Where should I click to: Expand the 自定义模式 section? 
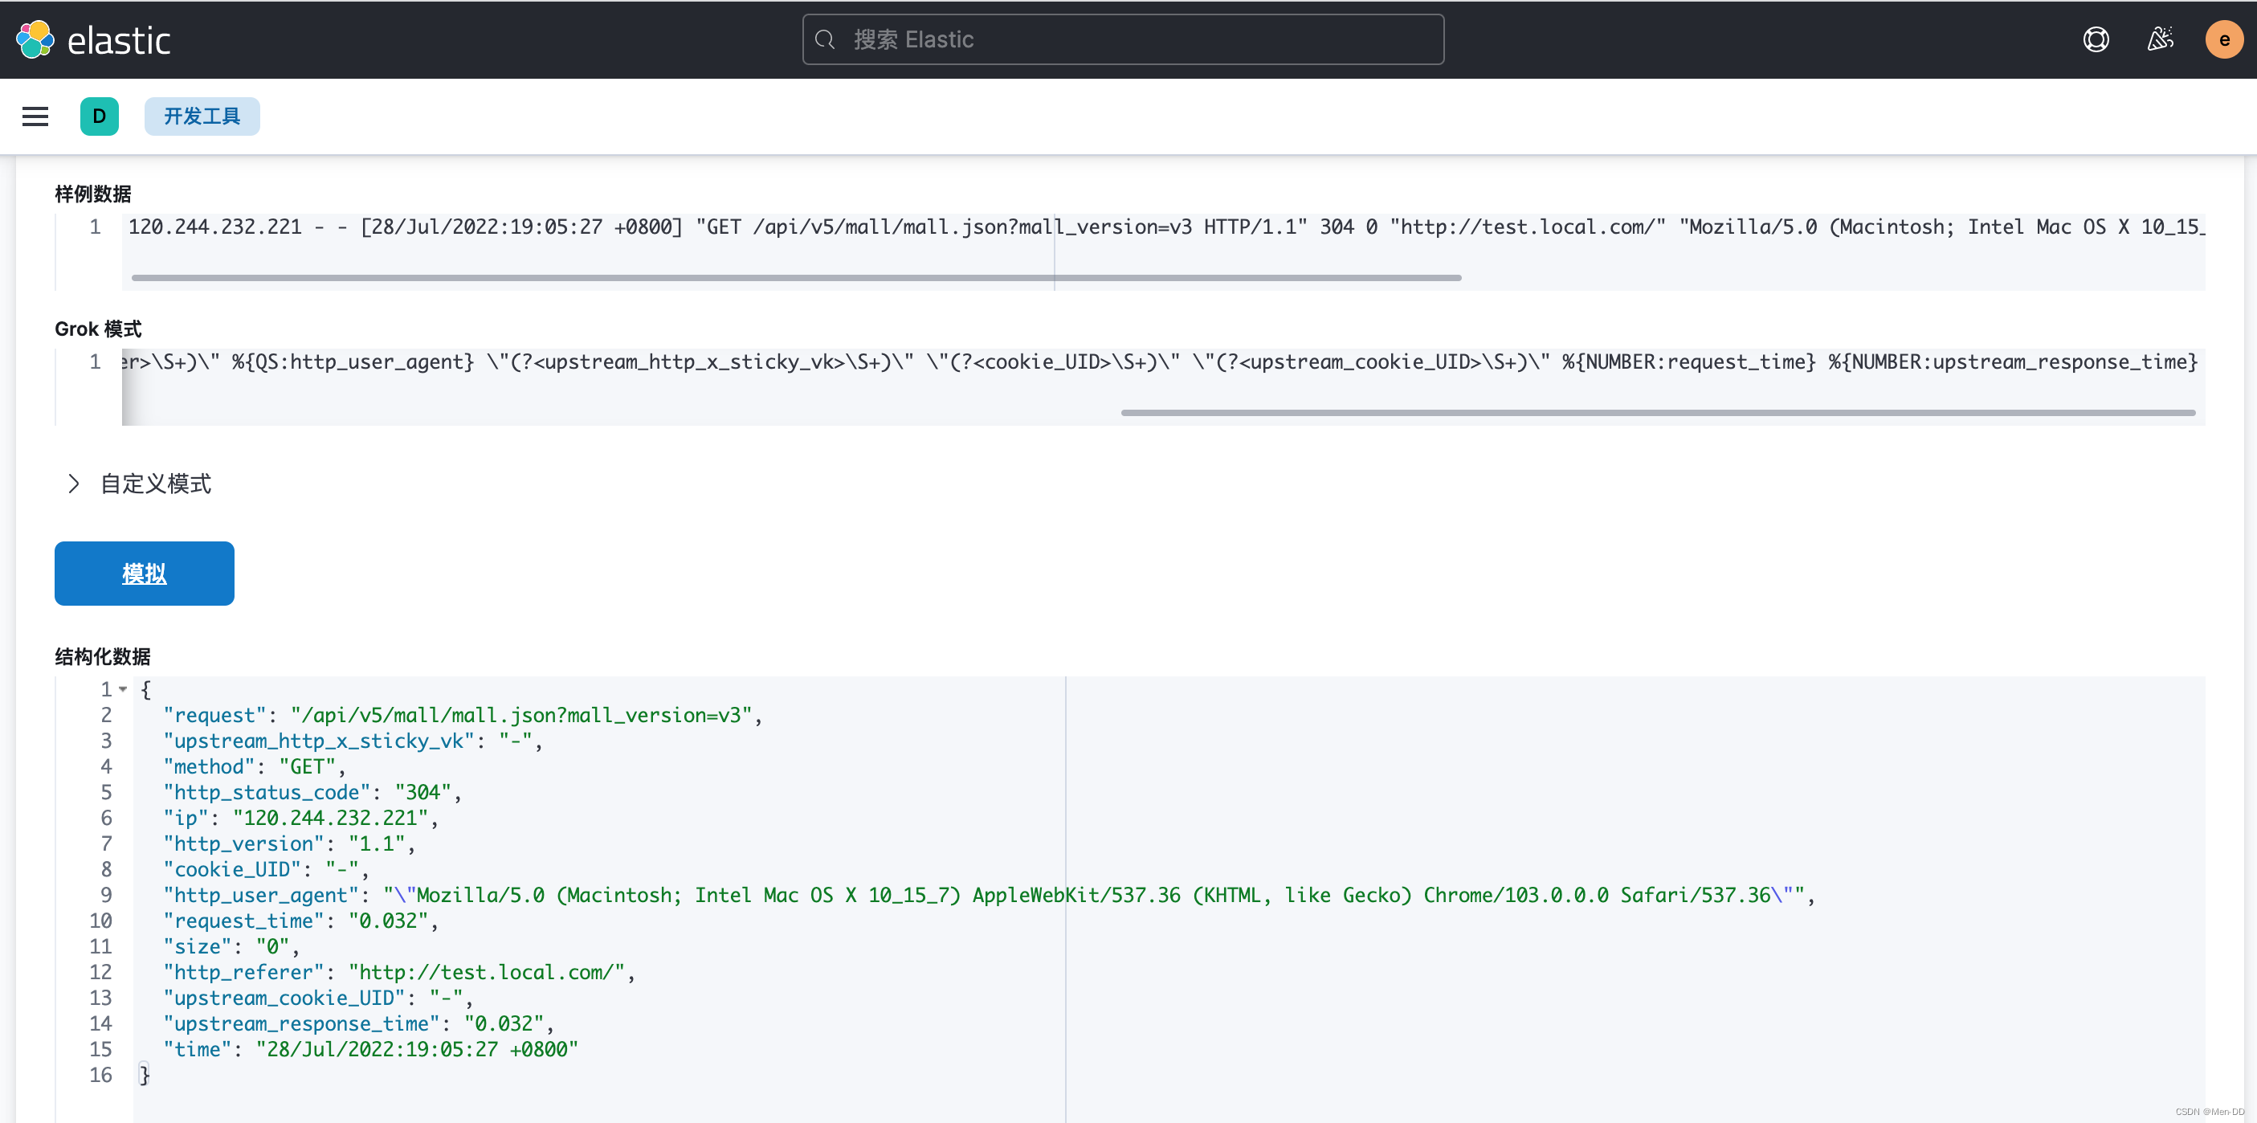click(x=156, y=484)
